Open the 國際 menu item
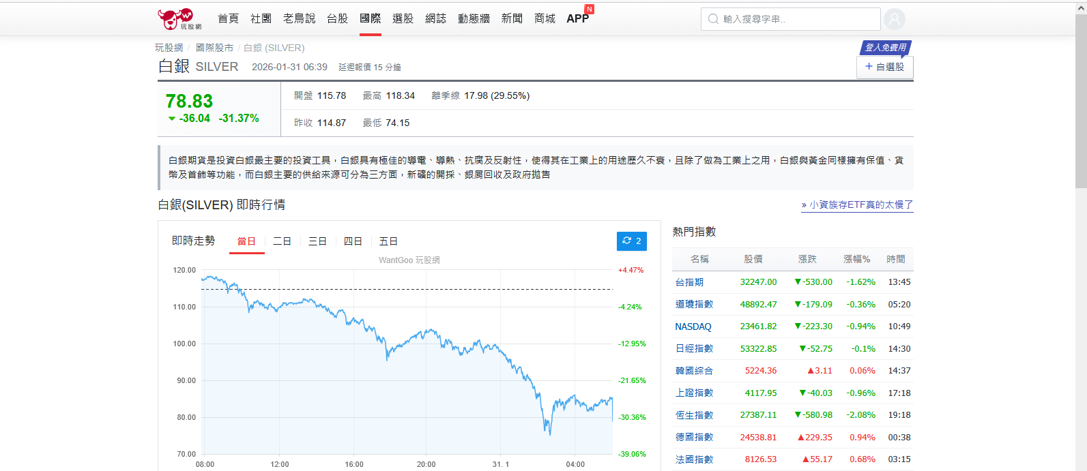The height and width of the screenshot is (471, 1087). point(370,18)
